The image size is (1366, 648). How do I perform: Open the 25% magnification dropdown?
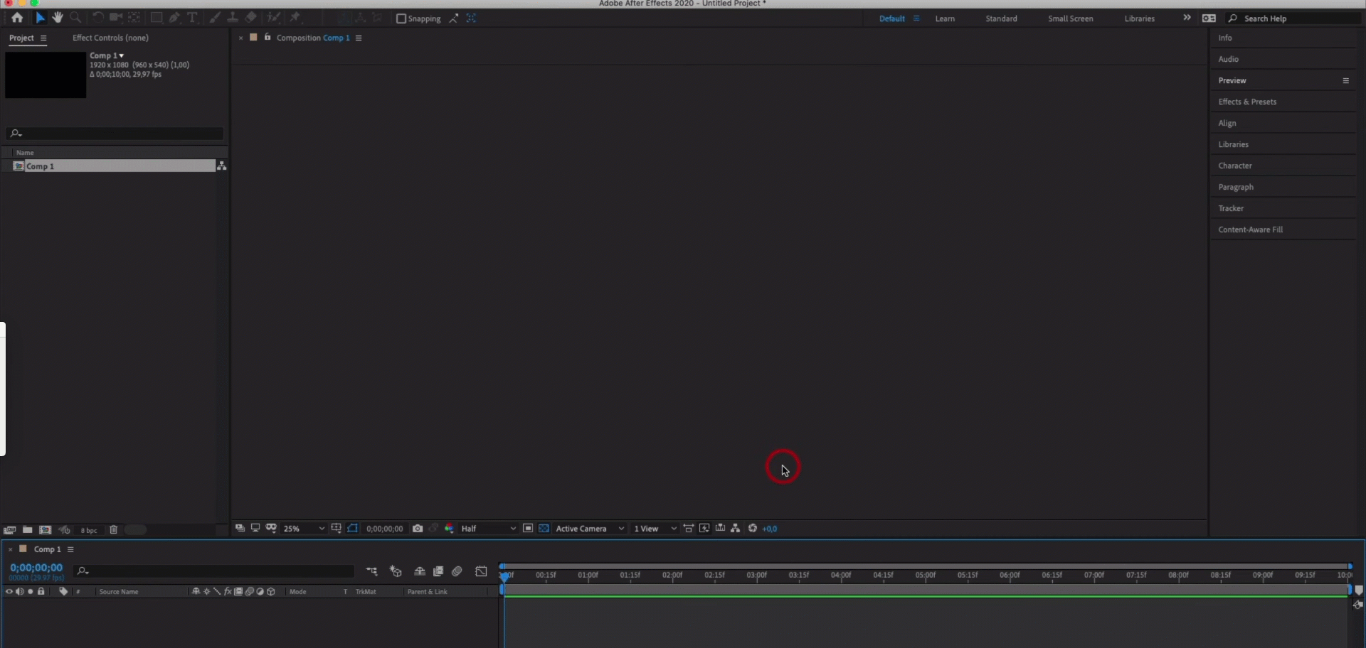[304, 529]
